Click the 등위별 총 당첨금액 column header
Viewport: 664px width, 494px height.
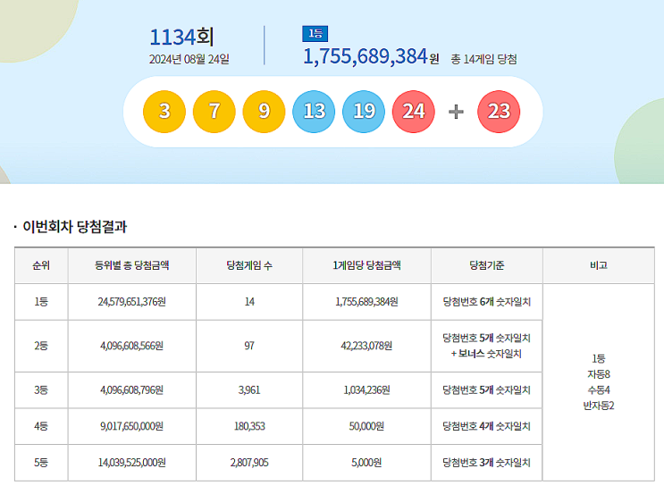131,265
